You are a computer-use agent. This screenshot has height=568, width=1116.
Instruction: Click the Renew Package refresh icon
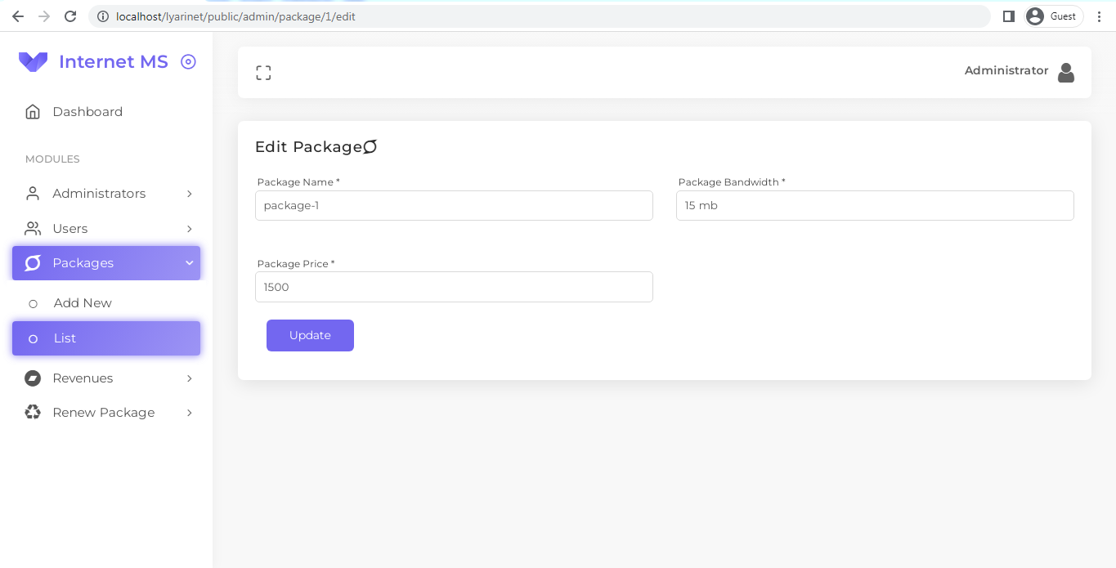click(32, 412)
